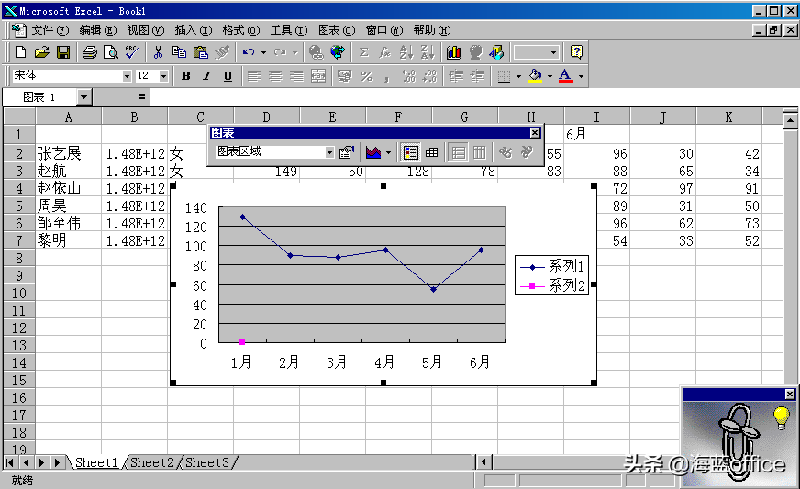Viewport: 800px width, 489px height.
Task: Open the 格式(O) menu
Action: (240, 30)
